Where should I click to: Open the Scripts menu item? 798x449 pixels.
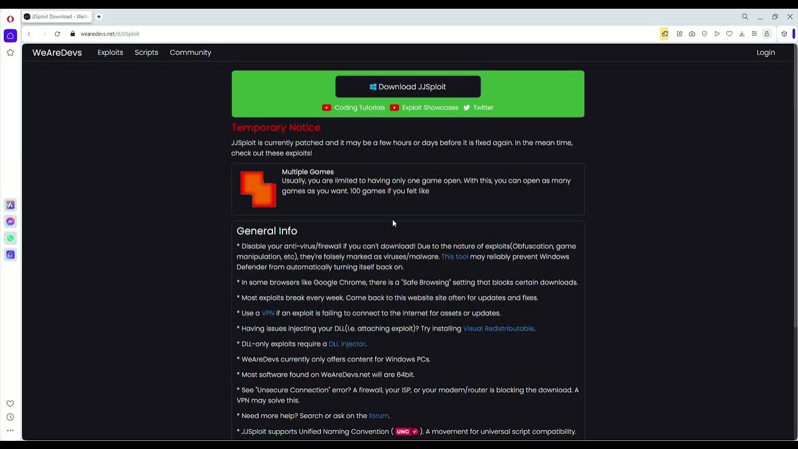[147, 52]
